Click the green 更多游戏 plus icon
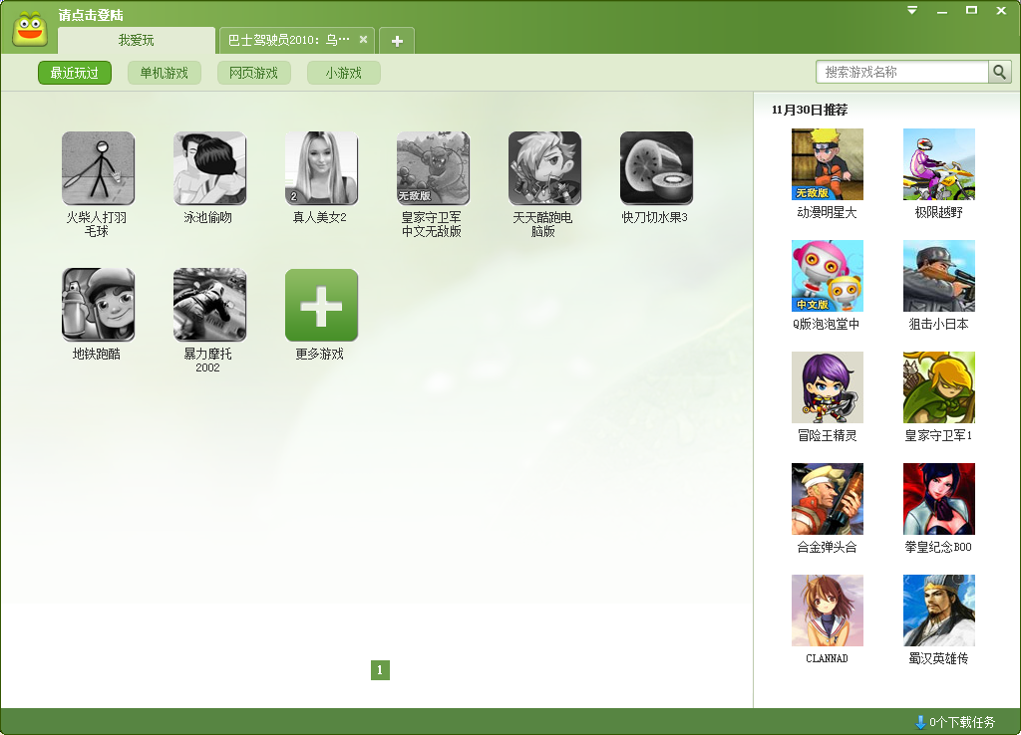Screen dimensions: 1021x735 click(321, 305)
